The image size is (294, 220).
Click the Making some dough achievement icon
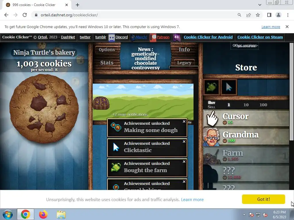(116, 127)
